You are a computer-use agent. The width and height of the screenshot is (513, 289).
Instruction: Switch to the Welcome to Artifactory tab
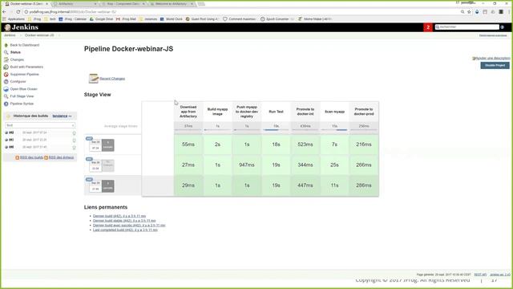172,3
